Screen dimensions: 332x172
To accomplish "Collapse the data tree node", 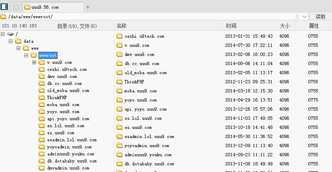I will [10, 41].
